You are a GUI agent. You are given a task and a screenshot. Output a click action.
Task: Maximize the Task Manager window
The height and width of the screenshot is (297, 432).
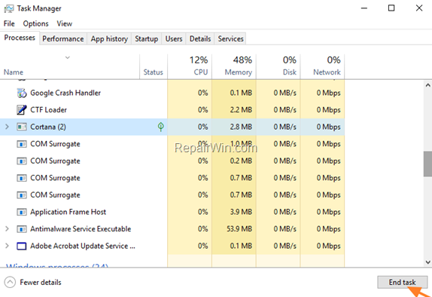(391, 8)
